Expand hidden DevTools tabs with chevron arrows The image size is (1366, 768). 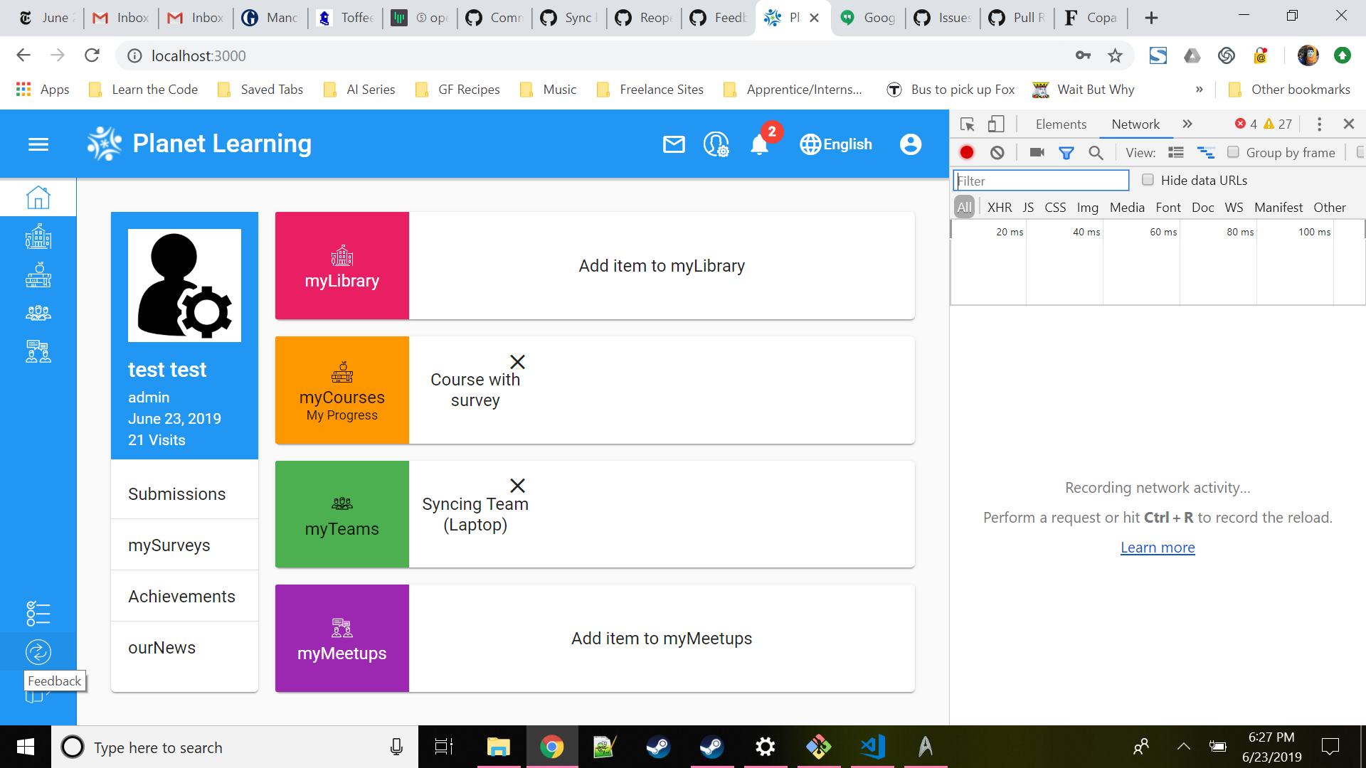(x=1187, y=124)
